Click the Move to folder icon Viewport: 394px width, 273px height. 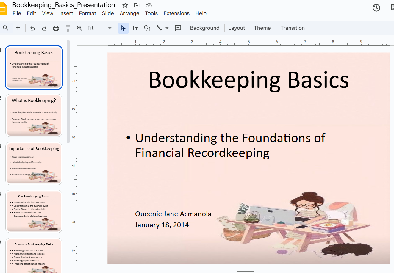click(x=137, y=5)
